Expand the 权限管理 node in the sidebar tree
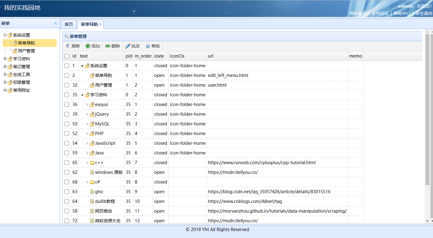 (x=5, y=82)
